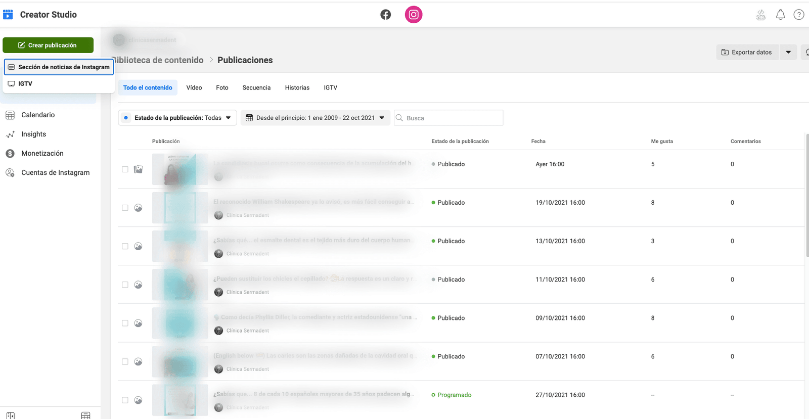Image resolution: width=809 pixels, height=419 pixels.
Task: Open the 'Desde el principio' date range dropdown
Action: click(315, 118)
